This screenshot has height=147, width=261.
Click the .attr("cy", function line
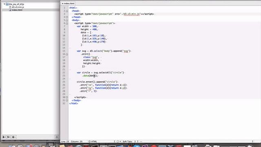[103, 88]
